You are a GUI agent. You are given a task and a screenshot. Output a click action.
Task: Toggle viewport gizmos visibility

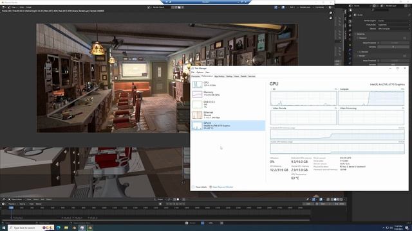tap(314, 200)
